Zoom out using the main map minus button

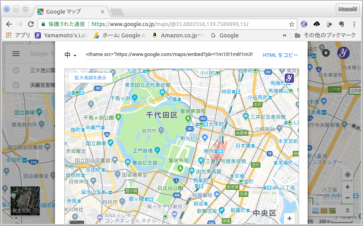[347, 198]
